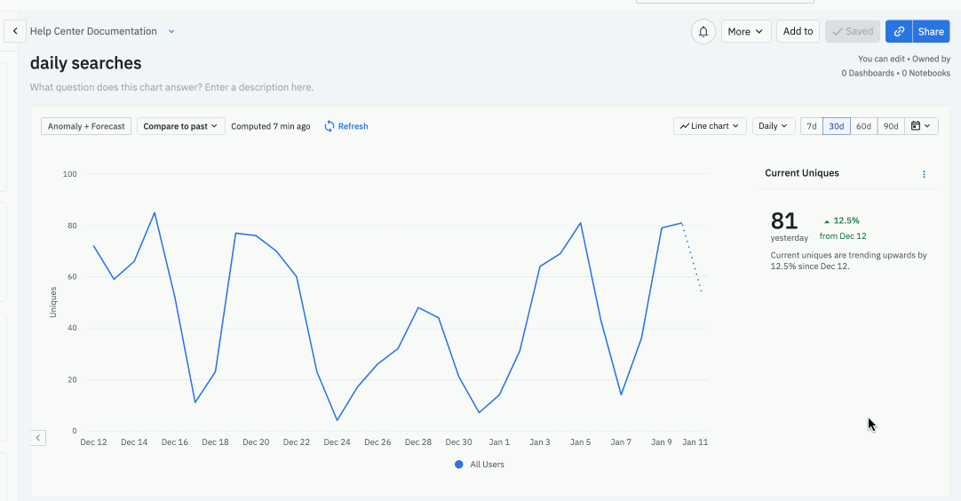The image size is (961, 501).
Task: Open the Line chart type dropdown
Action: tap(710, 126)
